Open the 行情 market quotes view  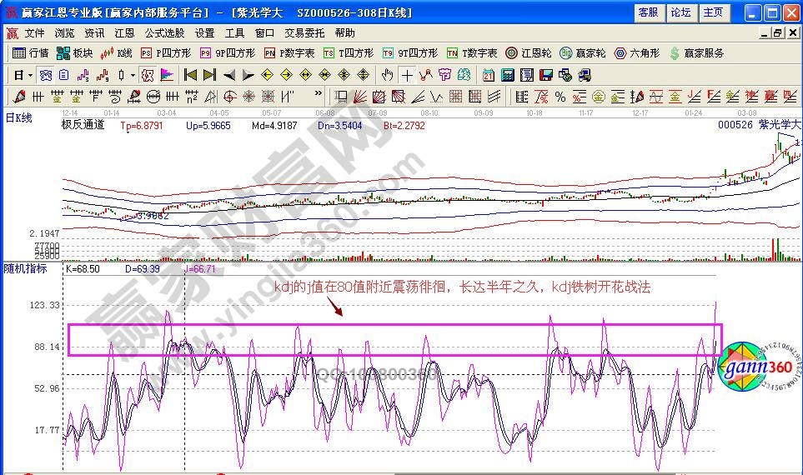pos(32,53)
